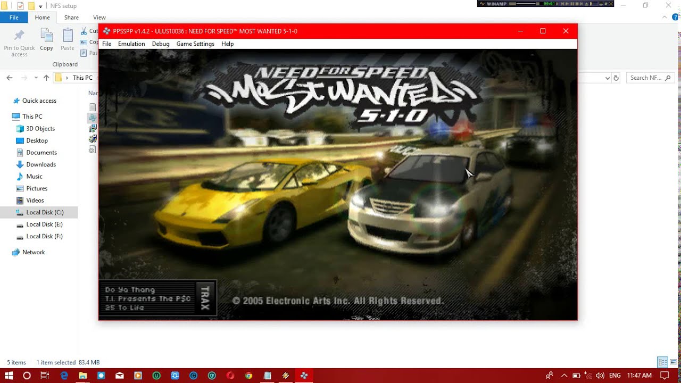Open Quick access in navigation pane
Viewport: 681px width, 383px height.
pyautogui.click(x=39, y=101)
